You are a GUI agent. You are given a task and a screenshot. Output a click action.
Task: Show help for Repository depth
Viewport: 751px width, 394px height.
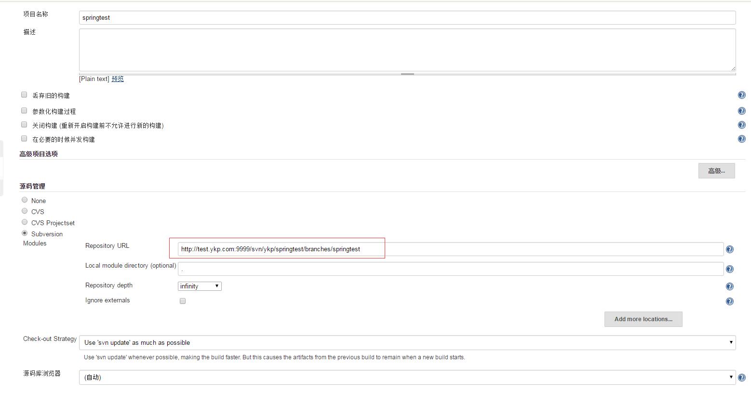pyautogui.click(x=729, y=286)
